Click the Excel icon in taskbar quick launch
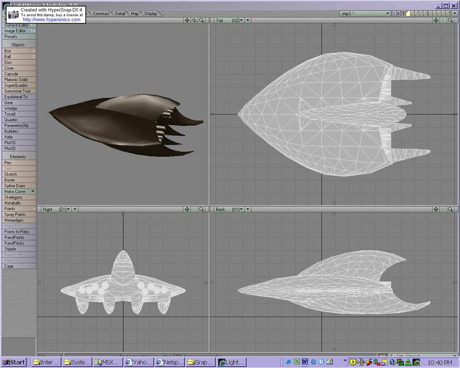This screenshot has height=368, width=460. pyautogui.click(x=296, y=362)
